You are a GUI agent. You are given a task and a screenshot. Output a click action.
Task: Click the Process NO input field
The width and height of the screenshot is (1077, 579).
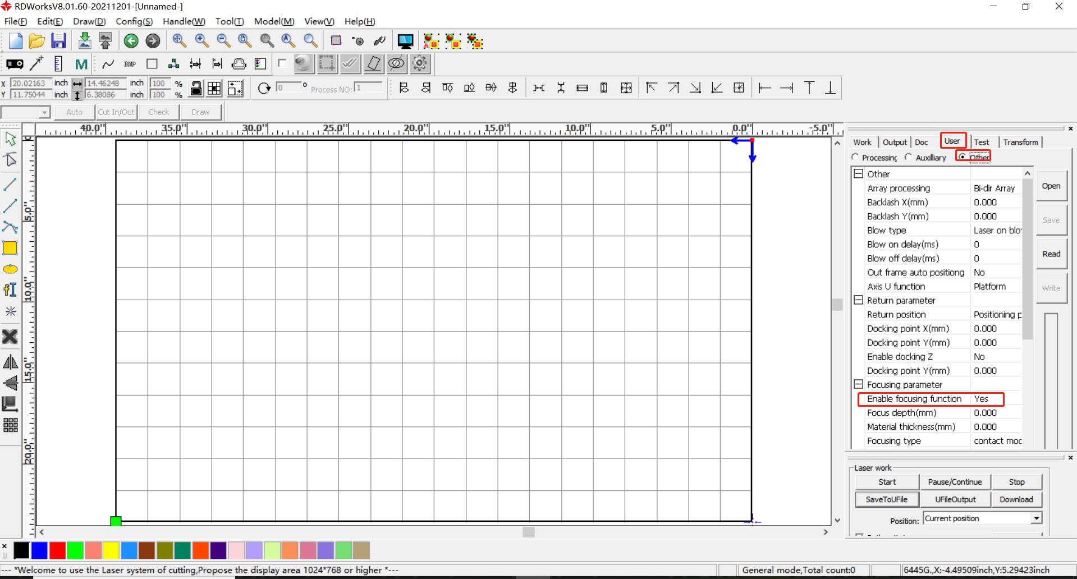[368, 88]
